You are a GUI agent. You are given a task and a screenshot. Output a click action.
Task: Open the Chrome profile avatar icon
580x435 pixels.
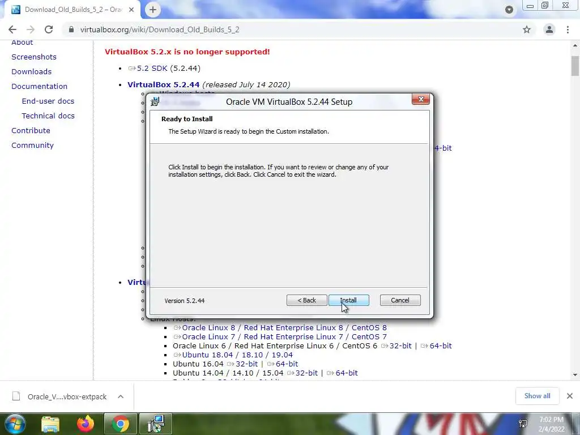coord(549,29)
